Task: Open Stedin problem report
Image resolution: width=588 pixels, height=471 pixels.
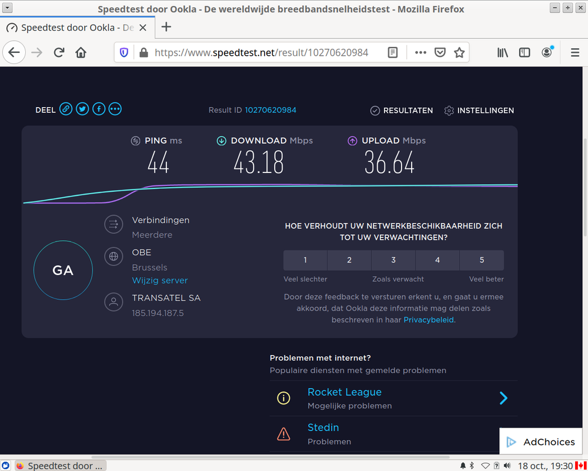Action: pos(323,427)
